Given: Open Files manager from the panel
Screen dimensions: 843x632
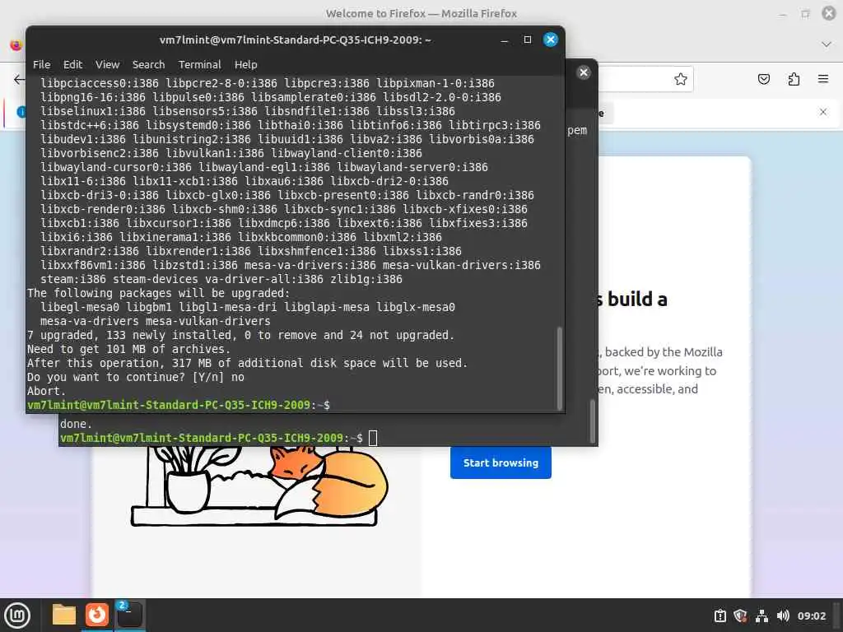Looking at the screenshot, I should [64, 615].
